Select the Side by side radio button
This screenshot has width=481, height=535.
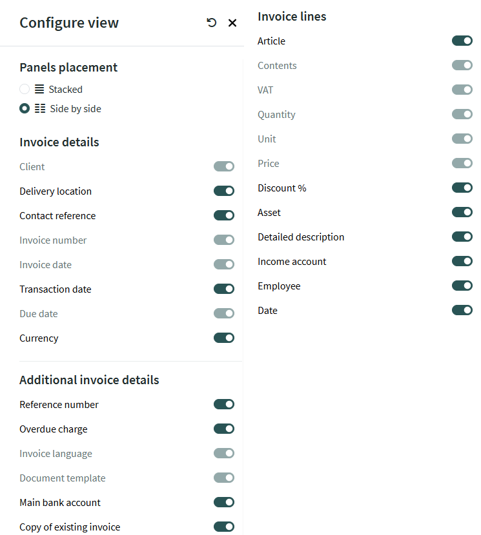pyautogui.click(x=25, y=109)
